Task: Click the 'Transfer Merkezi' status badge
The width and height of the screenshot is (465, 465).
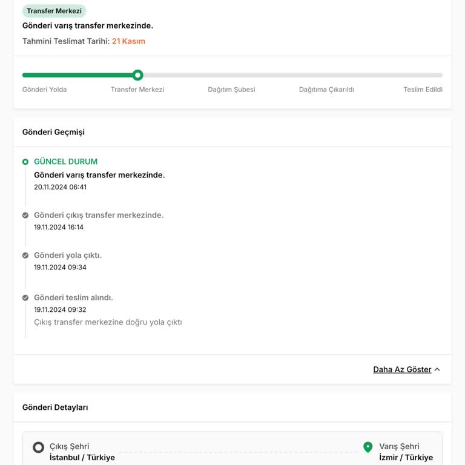Action: pos(54,11)
